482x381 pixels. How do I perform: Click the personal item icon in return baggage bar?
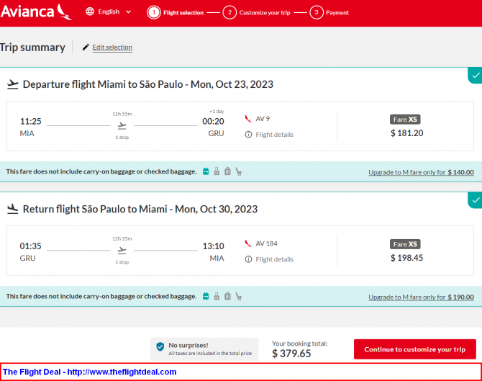[206, 296]
